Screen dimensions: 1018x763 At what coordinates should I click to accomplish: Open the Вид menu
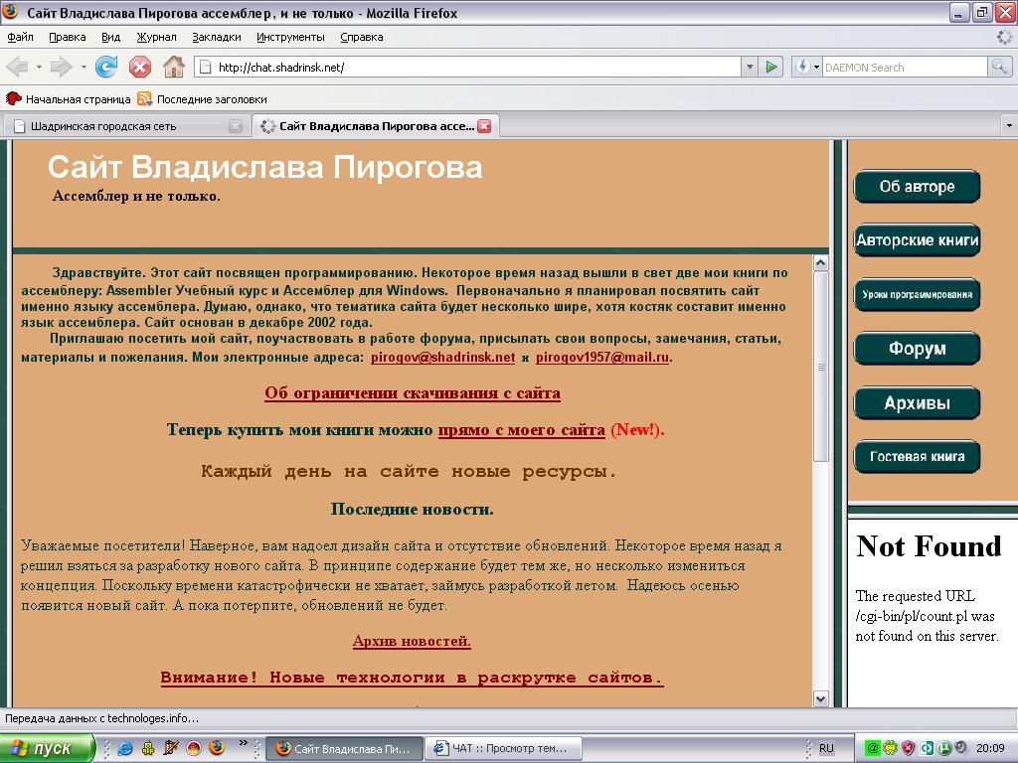click(x=111, y=37)
